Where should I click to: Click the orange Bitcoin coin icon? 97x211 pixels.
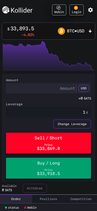(61, 31)
